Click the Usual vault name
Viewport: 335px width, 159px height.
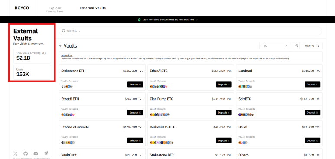coord(243,127)
